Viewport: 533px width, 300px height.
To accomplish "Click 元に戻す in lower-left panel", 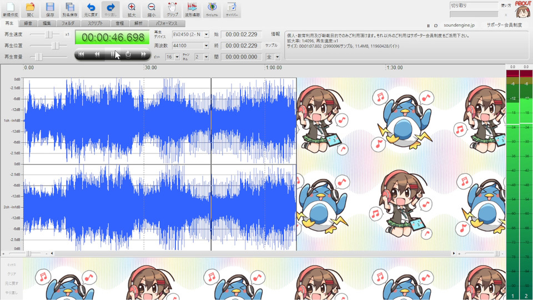I will 12,283.
